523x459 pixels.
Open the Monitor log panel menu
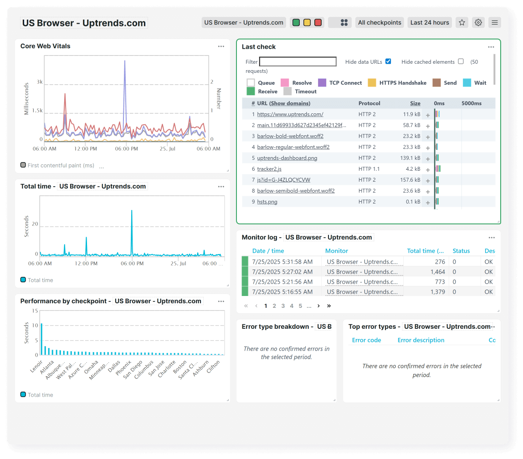pos(492,237)
